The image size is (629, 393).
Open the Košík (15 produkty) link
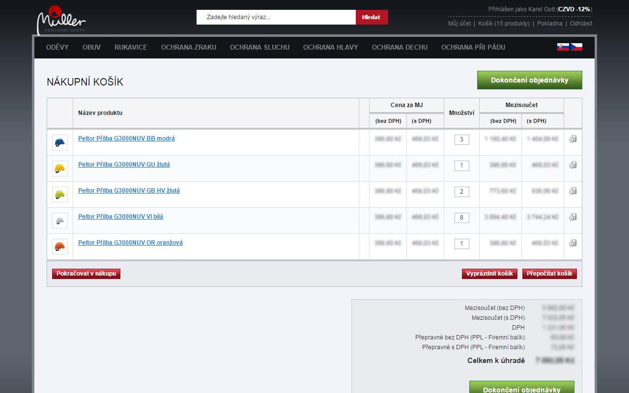tap(504, 24)
